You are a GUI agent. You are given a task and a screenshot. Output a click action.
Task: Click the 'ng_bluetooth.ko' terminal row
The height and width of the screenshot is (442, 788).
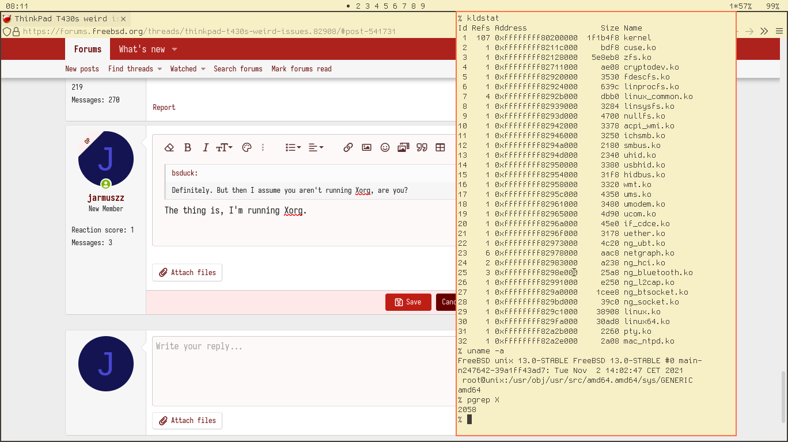coord(575,273)
